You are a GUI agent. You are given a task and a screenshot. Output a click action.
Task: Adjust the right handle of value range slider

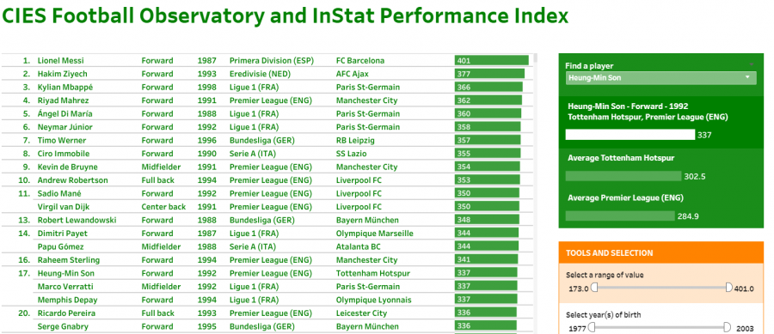click(728, 287)
